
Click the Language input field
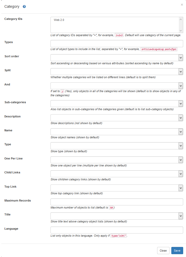tap(117, 230)
